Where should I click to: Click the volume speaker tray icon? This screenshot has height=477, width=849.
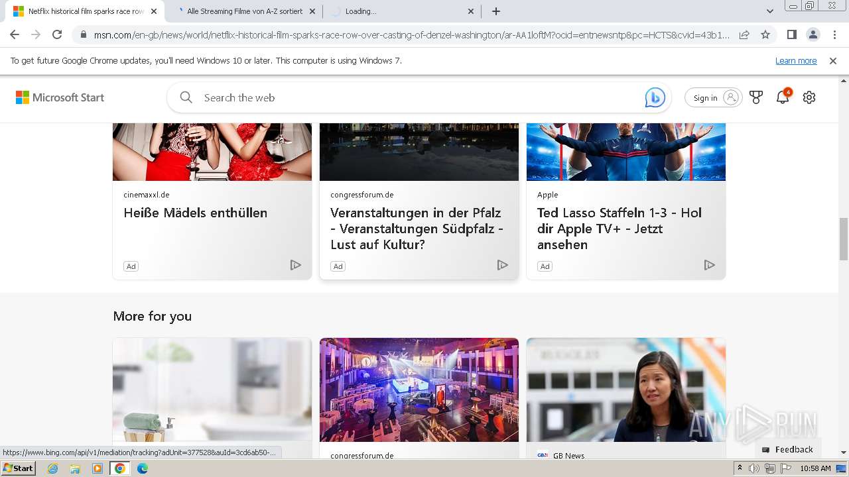coord(754,468)
